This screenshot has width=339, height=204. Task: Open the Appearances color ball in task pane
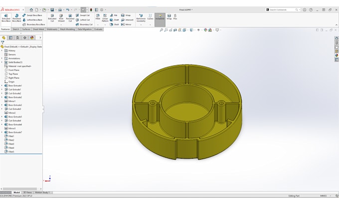click(337, 55)
